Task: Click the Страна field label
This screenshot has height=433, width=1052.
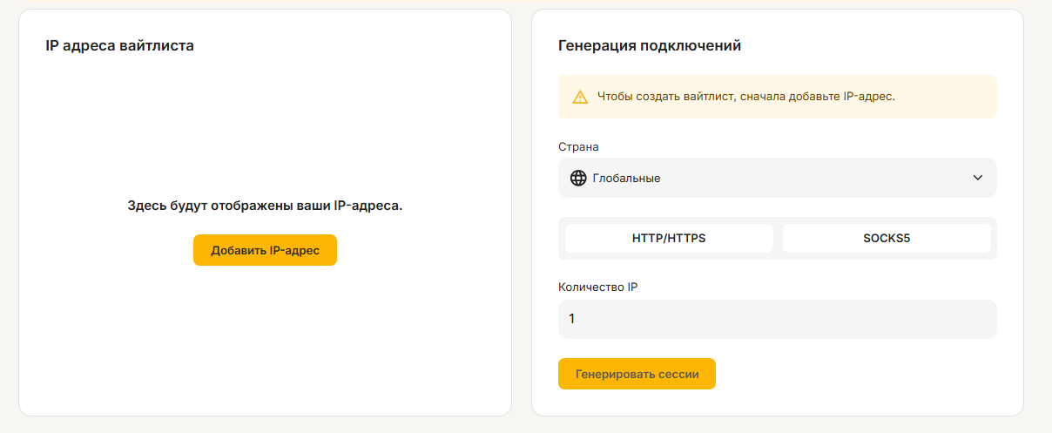Action: point(578,146)
